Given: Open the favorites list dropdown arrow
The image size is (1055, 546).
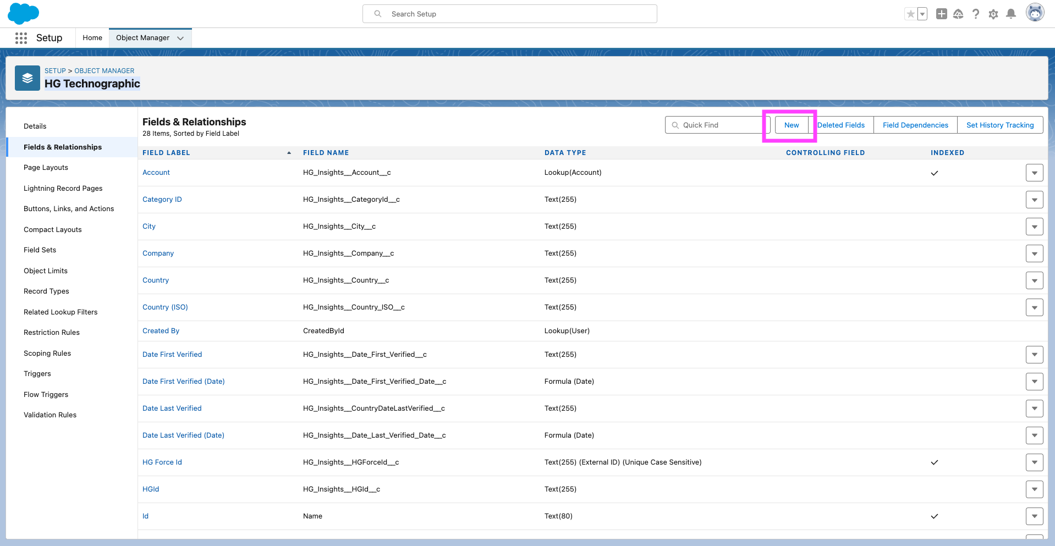Looking at the screenshot, I should click(922, 14).
